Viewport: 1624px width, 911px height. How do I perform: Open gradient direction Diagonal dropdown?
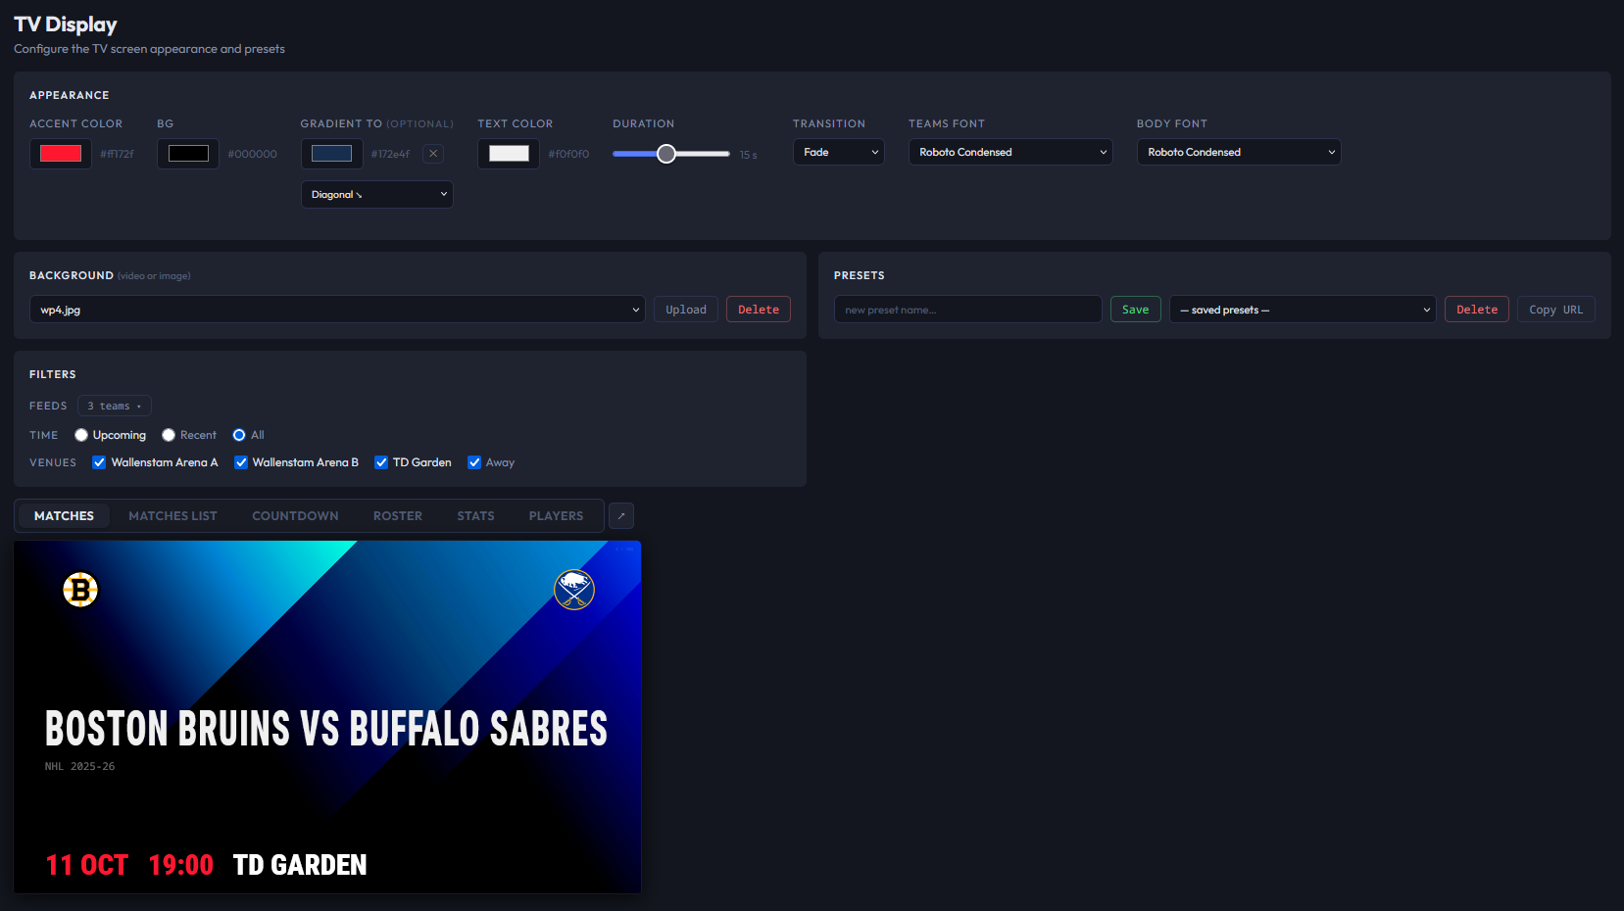(x=377, y=194)
